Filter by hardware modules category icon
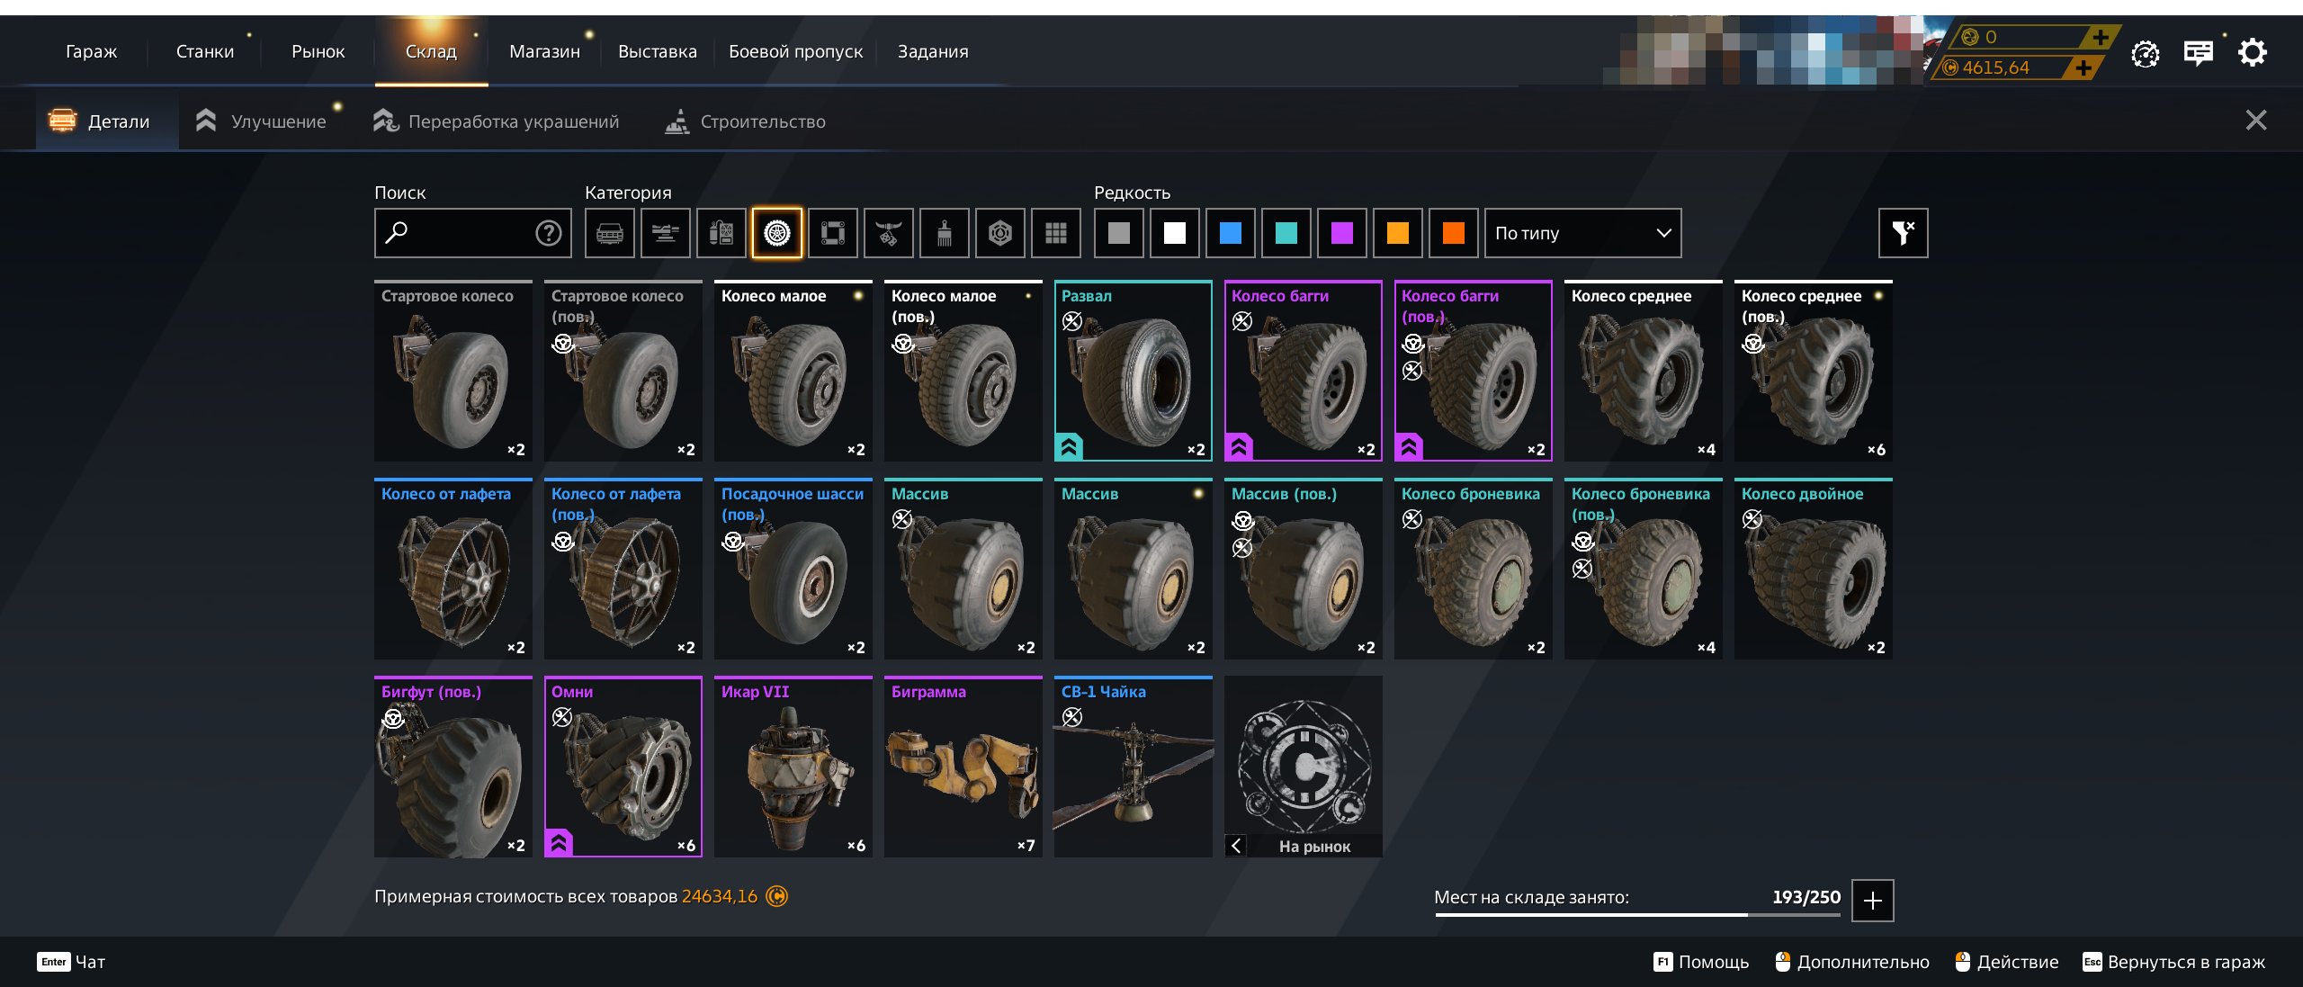This screenshot has height=987, width=2303. 721,234
